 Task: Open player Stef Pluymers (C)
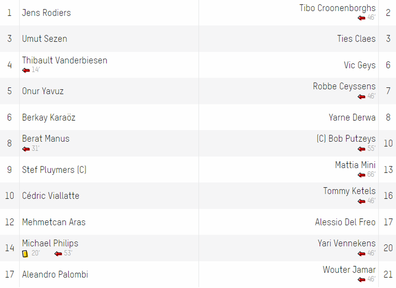click(x=54, y=170)
